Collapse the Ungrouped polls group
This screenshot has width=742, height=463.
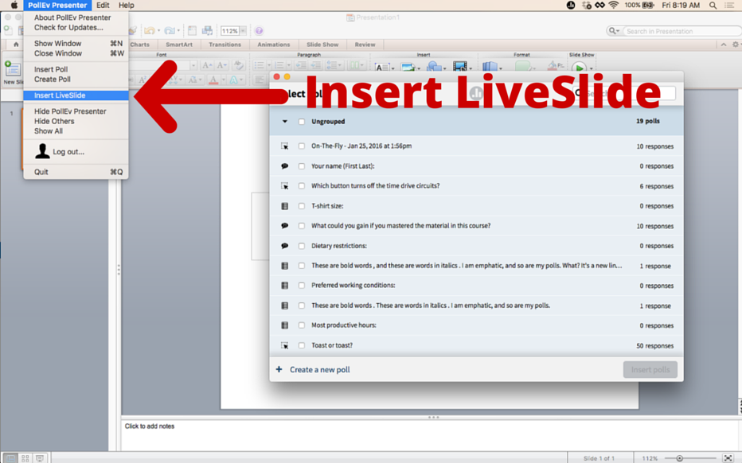tap(284, 122)
